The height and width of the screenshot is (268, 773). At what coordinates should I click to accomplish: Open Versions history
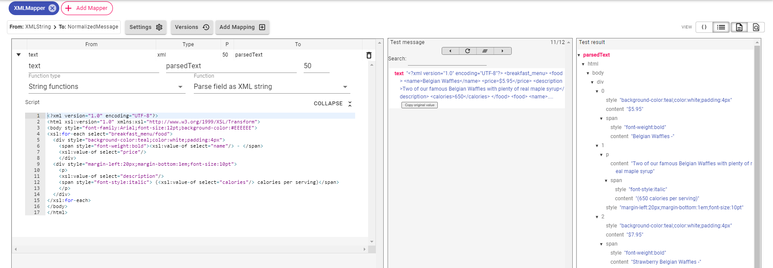point(192,27)
